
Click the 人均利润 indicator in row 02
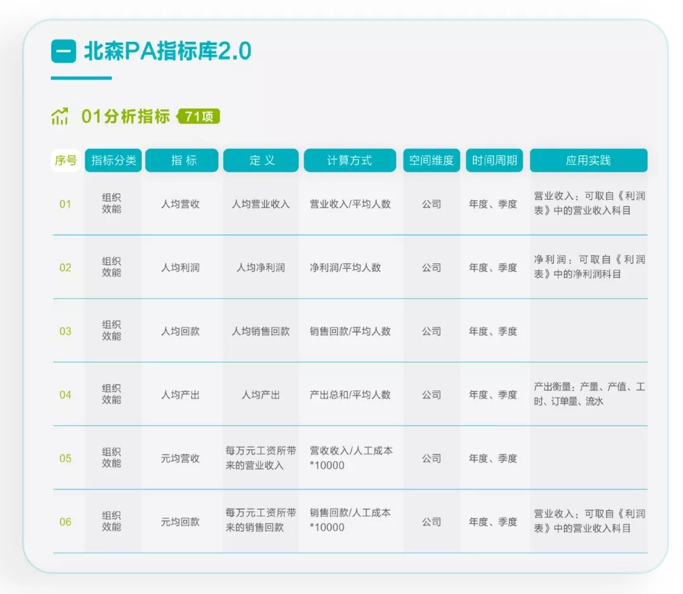pyautogui.click(x=182, y=268)
